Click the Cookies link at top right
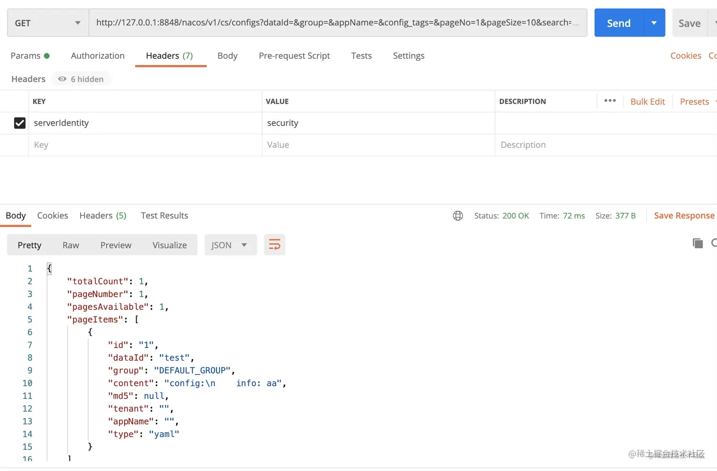Image resolution: width=717 pixels, height=471 pixels. point(685,56)
